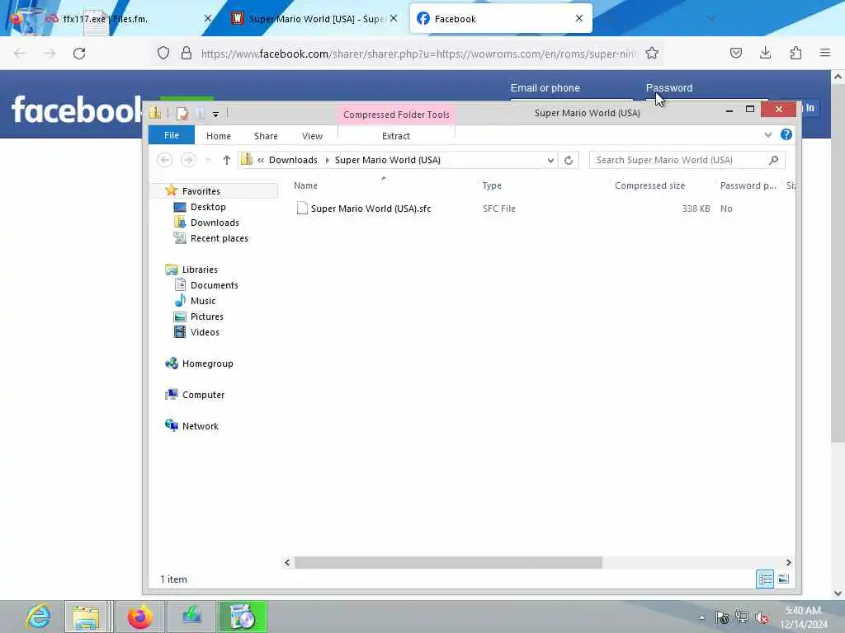Expand the Explorer ribbon chevron

(x=768, y=134)
